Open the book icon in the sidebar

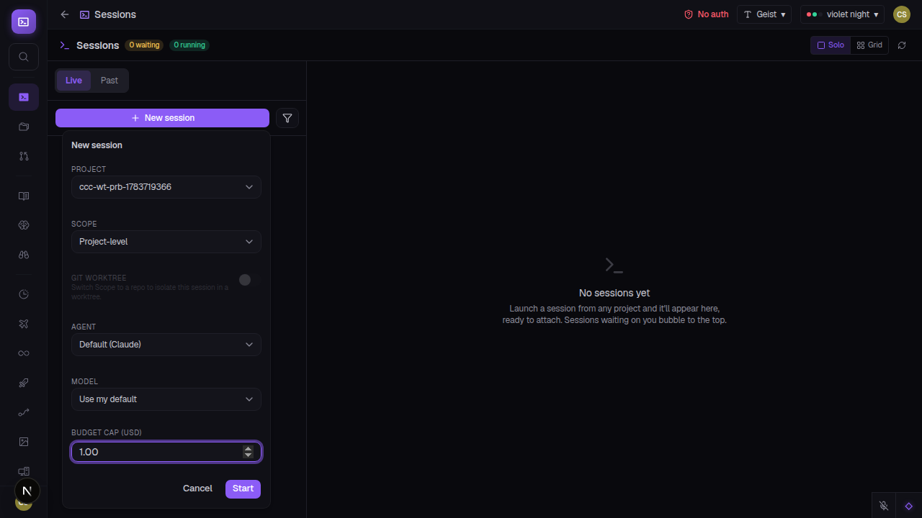(x=24, y=196)
